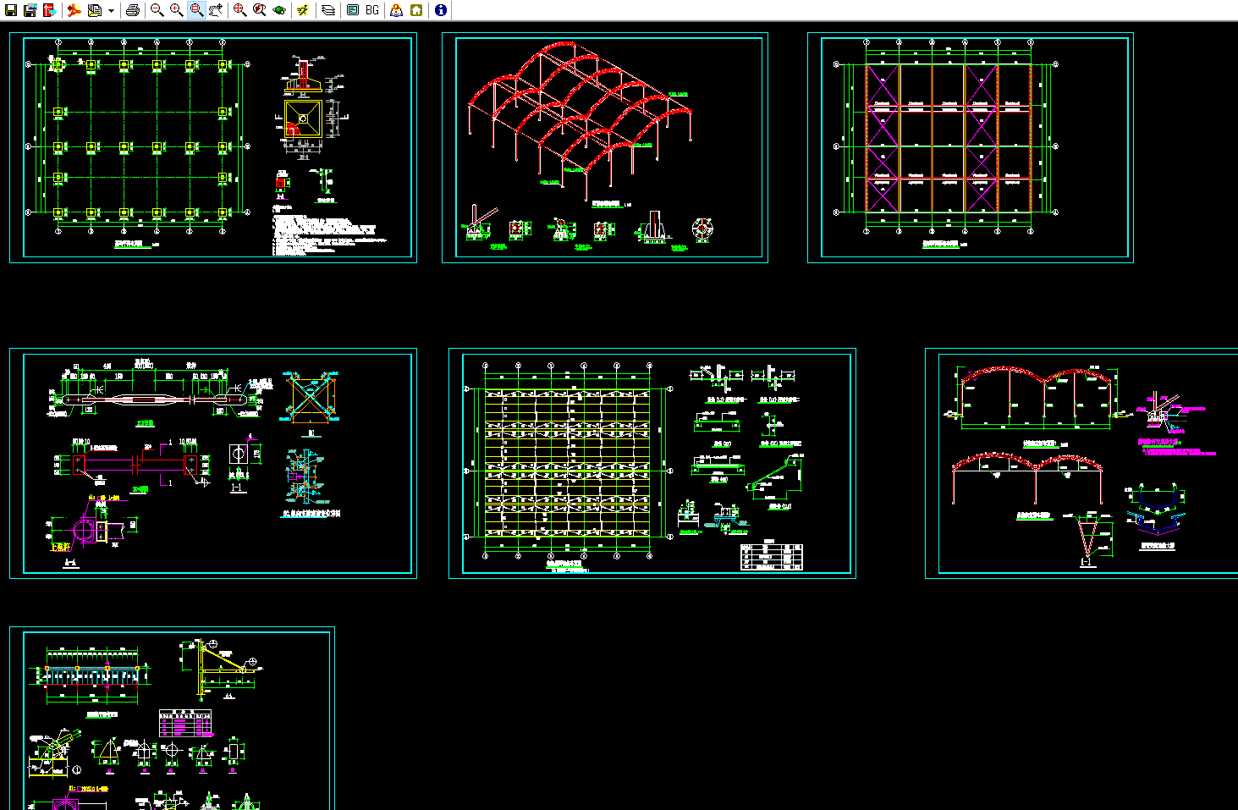Viewport: 1238px width, 810px height.
Task: Open the Layers stack icon
Action: [x=328, y=10]
